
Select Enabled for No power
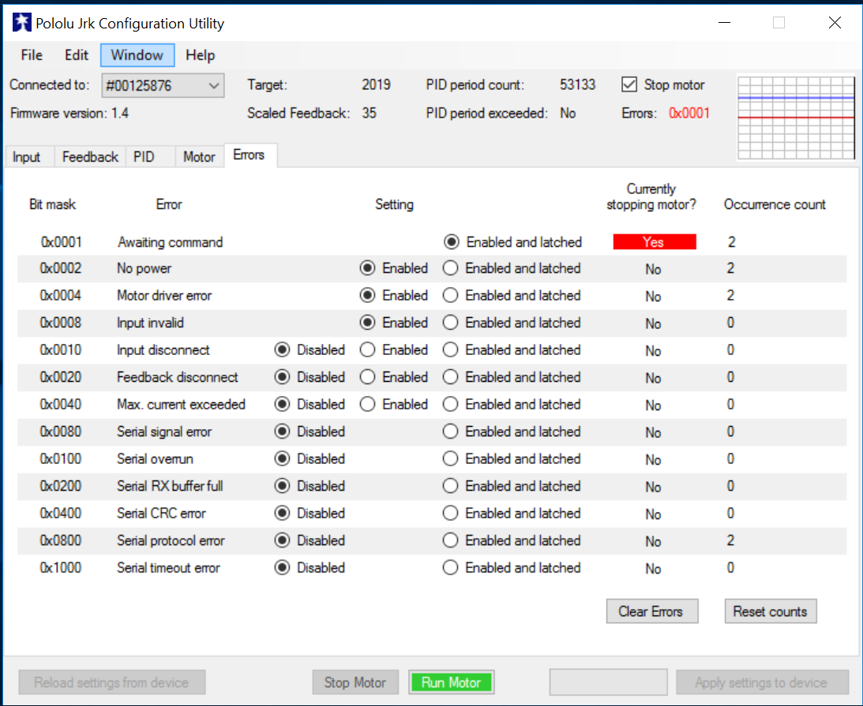393,268
